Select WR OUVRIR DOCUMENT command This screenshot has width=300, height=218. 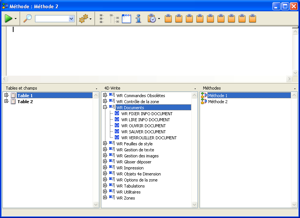tap(143, 126)
